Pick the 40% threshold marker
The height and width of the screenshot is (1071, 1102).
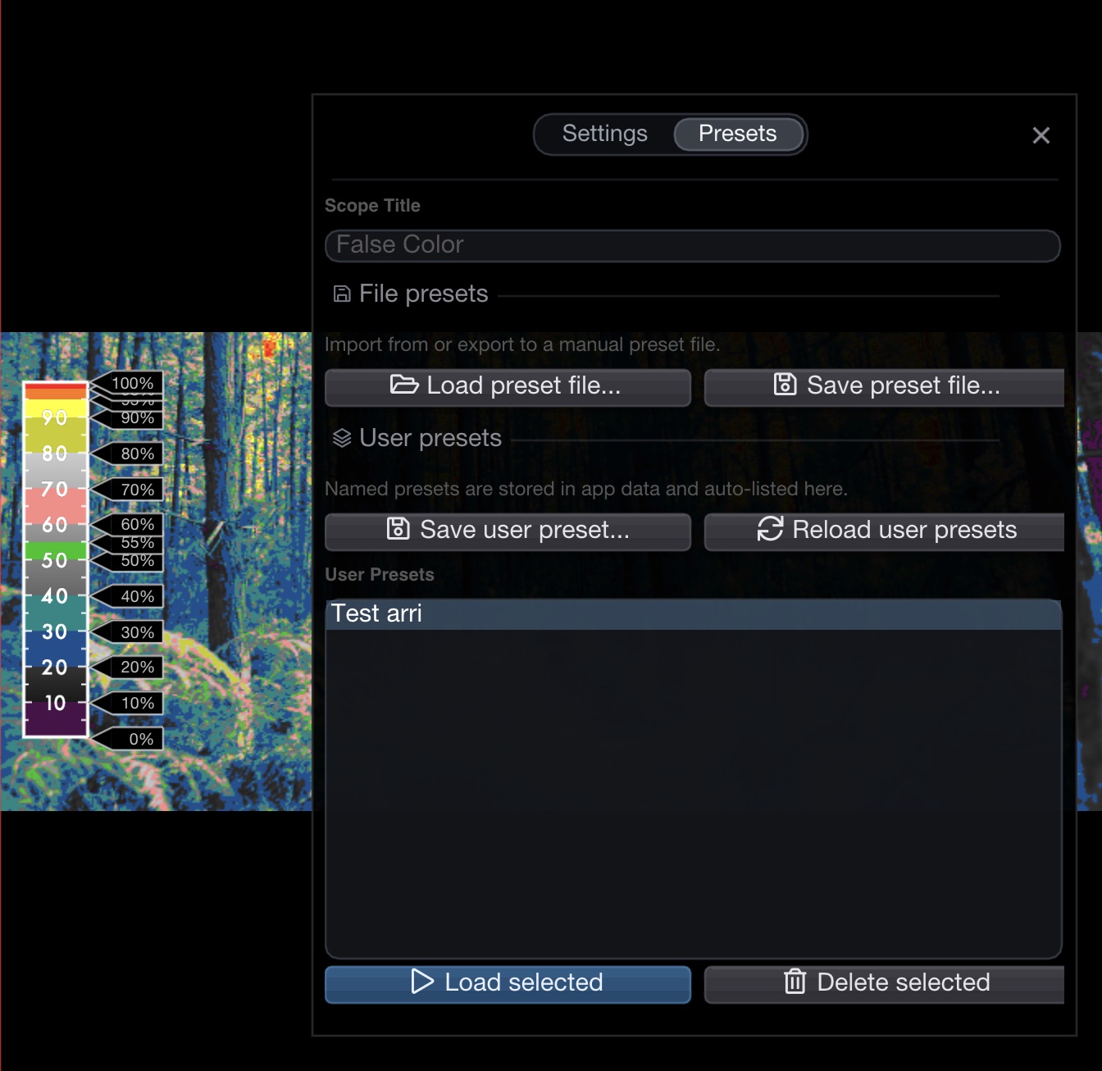(136, 596)
